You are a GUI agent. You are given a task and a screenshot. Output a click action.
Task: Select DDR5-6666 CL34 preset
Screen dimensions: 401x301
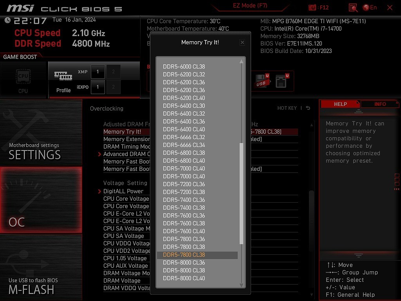(184, 145)
